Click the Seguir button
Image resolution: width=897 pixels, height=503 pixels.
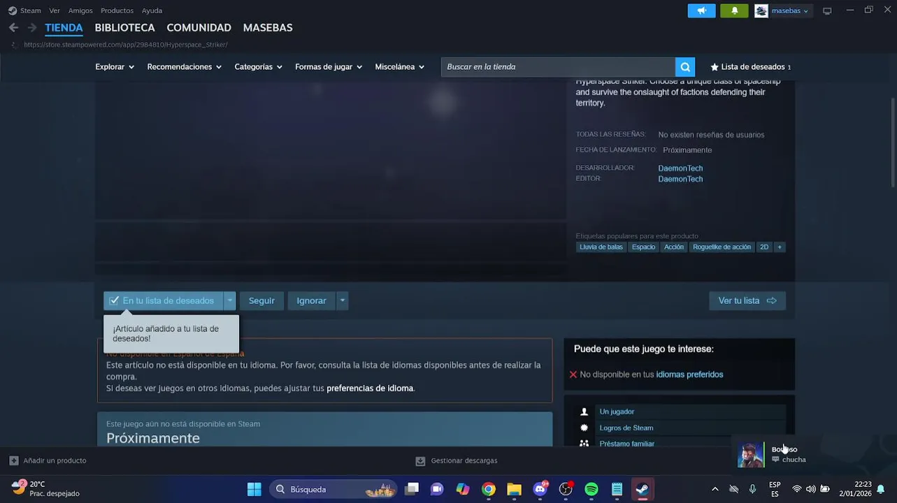point(261,300)
